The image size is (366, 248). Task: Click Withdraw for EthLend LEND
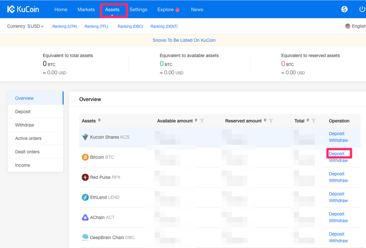(338, 201)
